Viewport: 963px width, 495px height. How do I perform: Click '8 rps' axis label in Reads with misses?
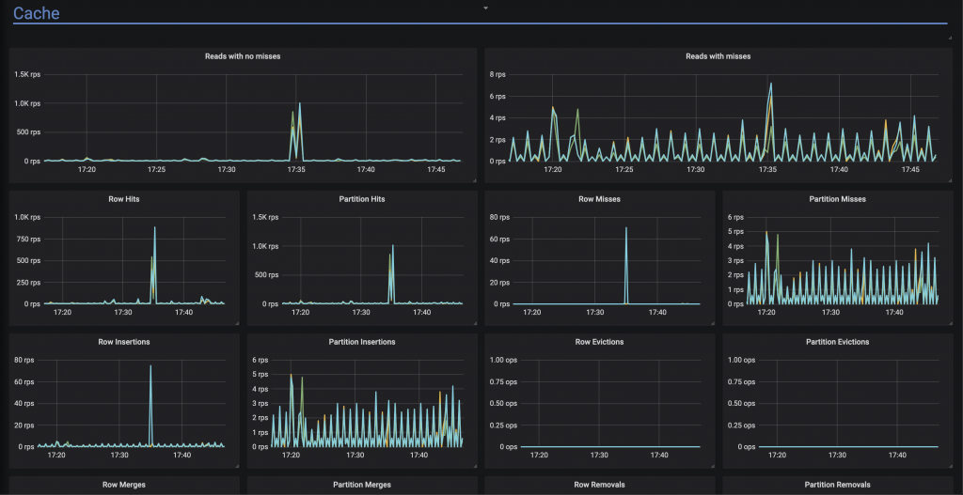click(498, 75)
